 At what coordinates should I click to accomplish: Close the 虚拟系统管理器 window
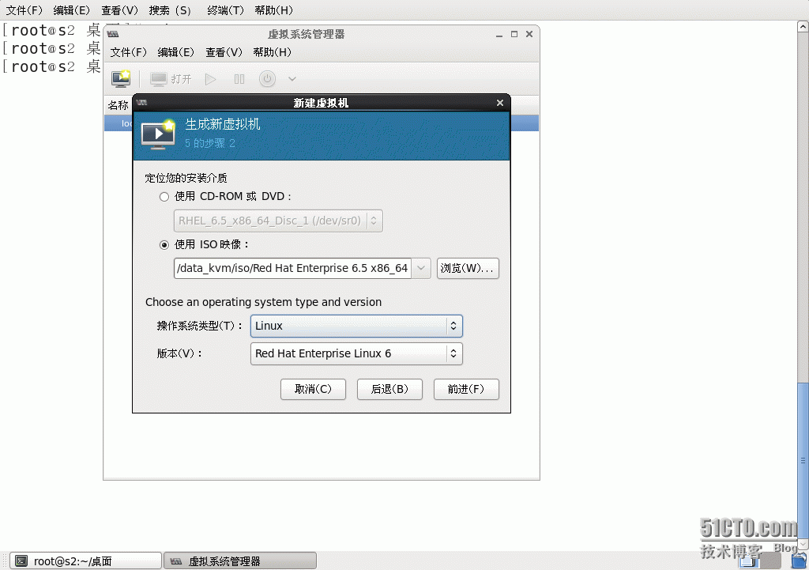coord(529,34)
